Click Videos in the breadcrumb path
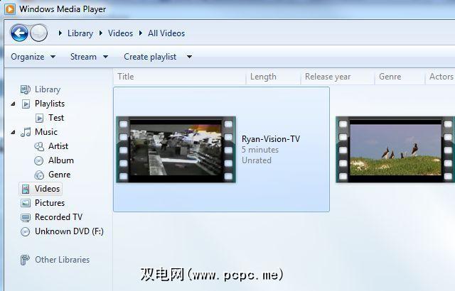This screenshot has height=291, width=455. 120,33
